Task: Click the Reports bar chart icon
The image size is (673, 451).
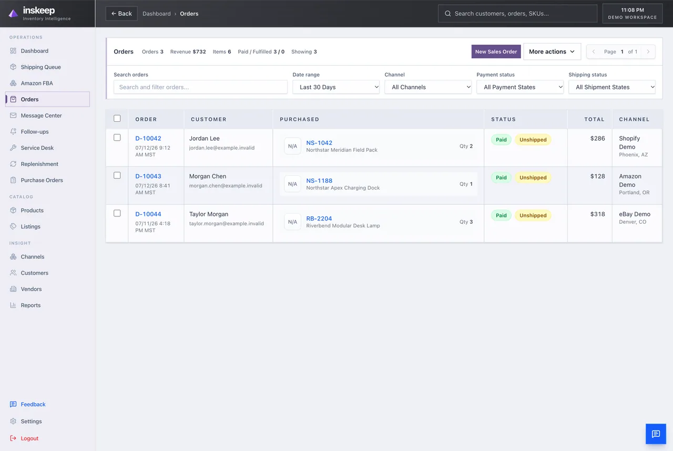Action: (x=14, y=306)
